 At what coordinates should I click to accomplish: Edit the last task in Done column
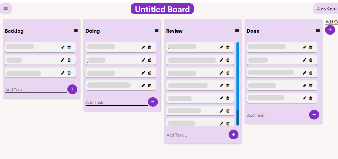coord(304,98)
